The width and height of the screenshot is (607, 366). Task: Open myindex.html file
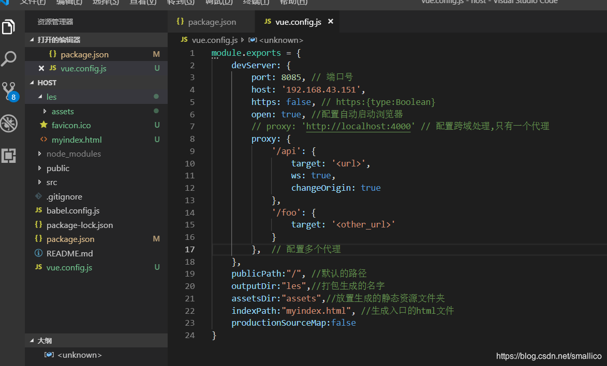[96, 140]
